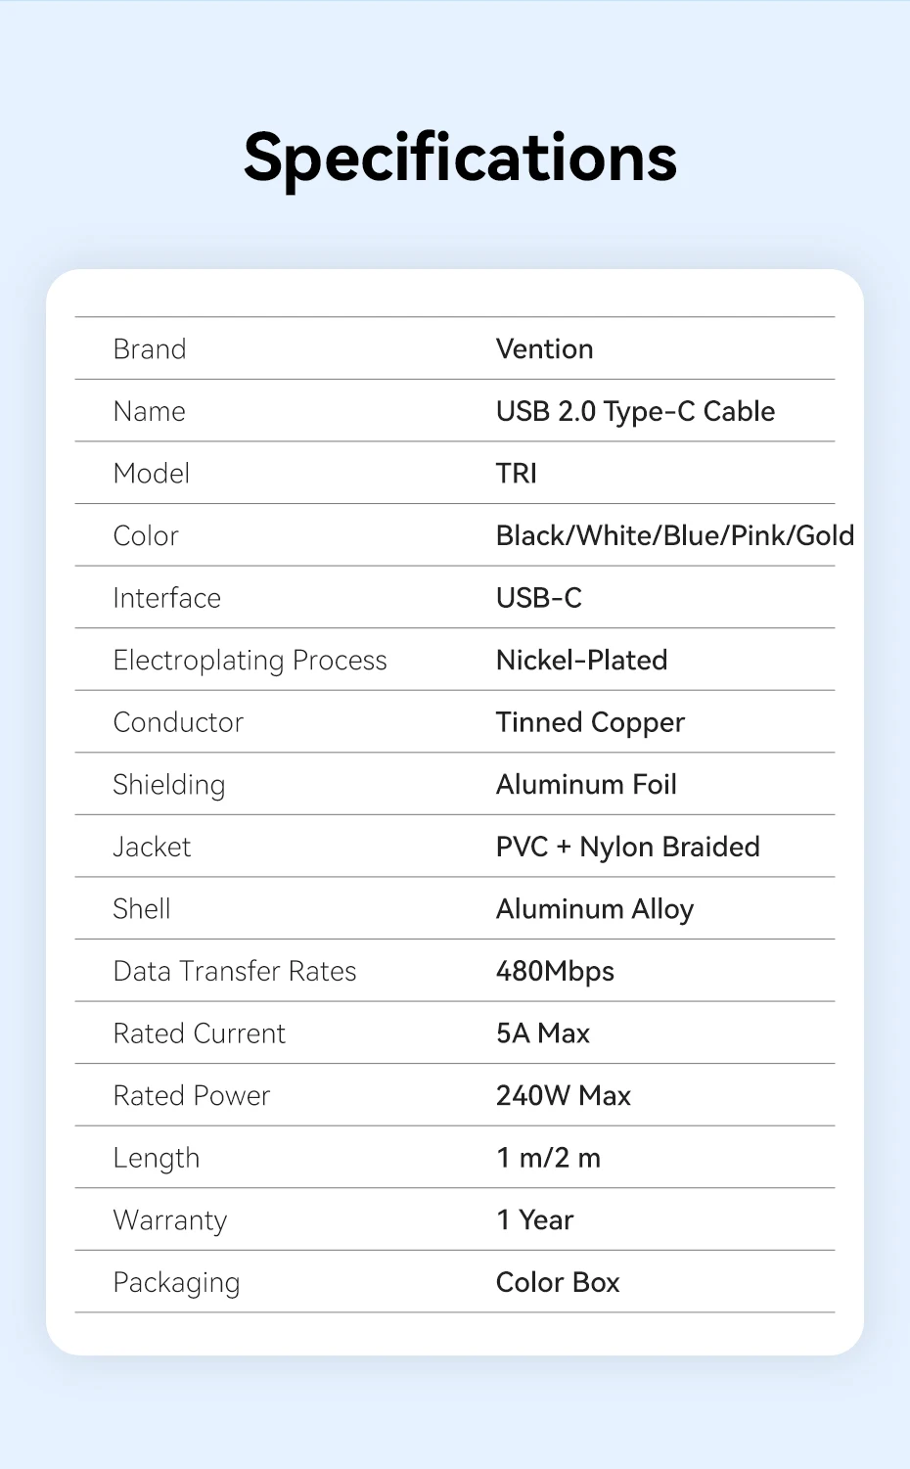Click the Color Box packaging value
910x1469 pixels.
558,1282
